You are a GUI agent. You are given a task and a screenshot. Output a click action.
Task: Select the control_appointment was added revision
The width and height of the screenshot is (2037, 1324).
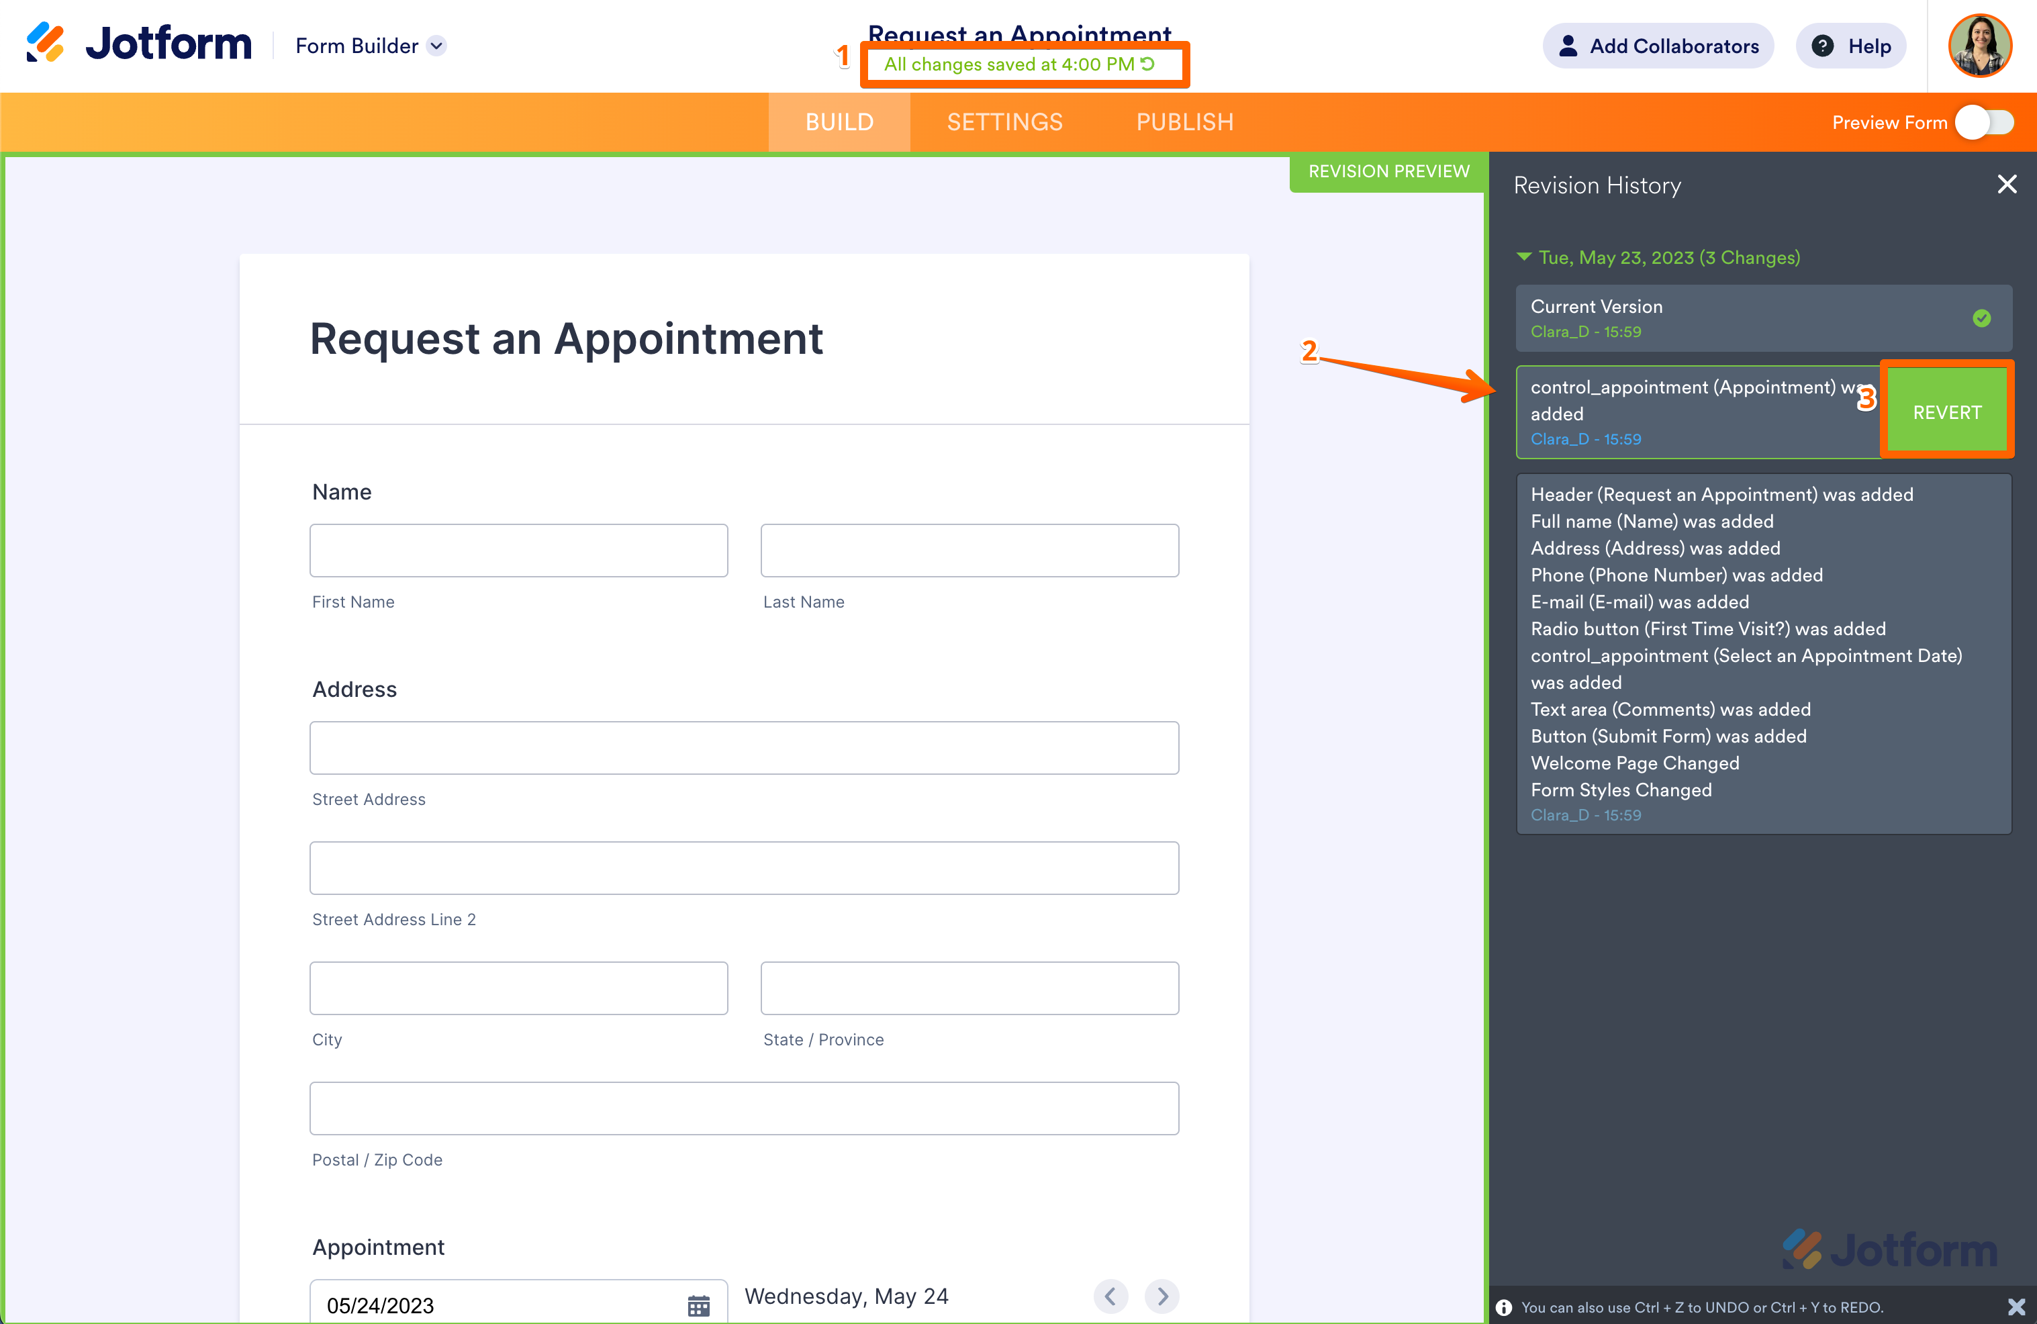1699,412
